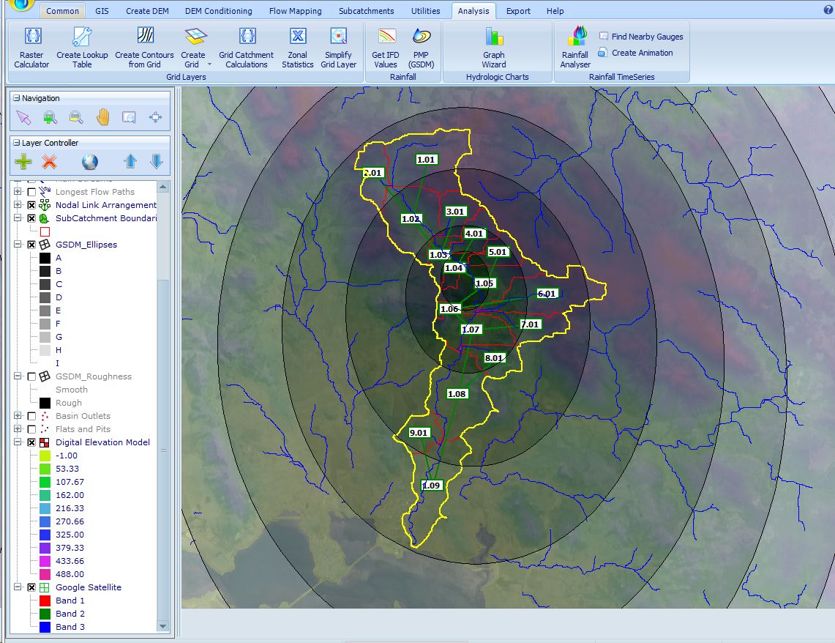The image size is (835, 643).
Task: Click the Band 1 red color swatch
Action: 45,601
